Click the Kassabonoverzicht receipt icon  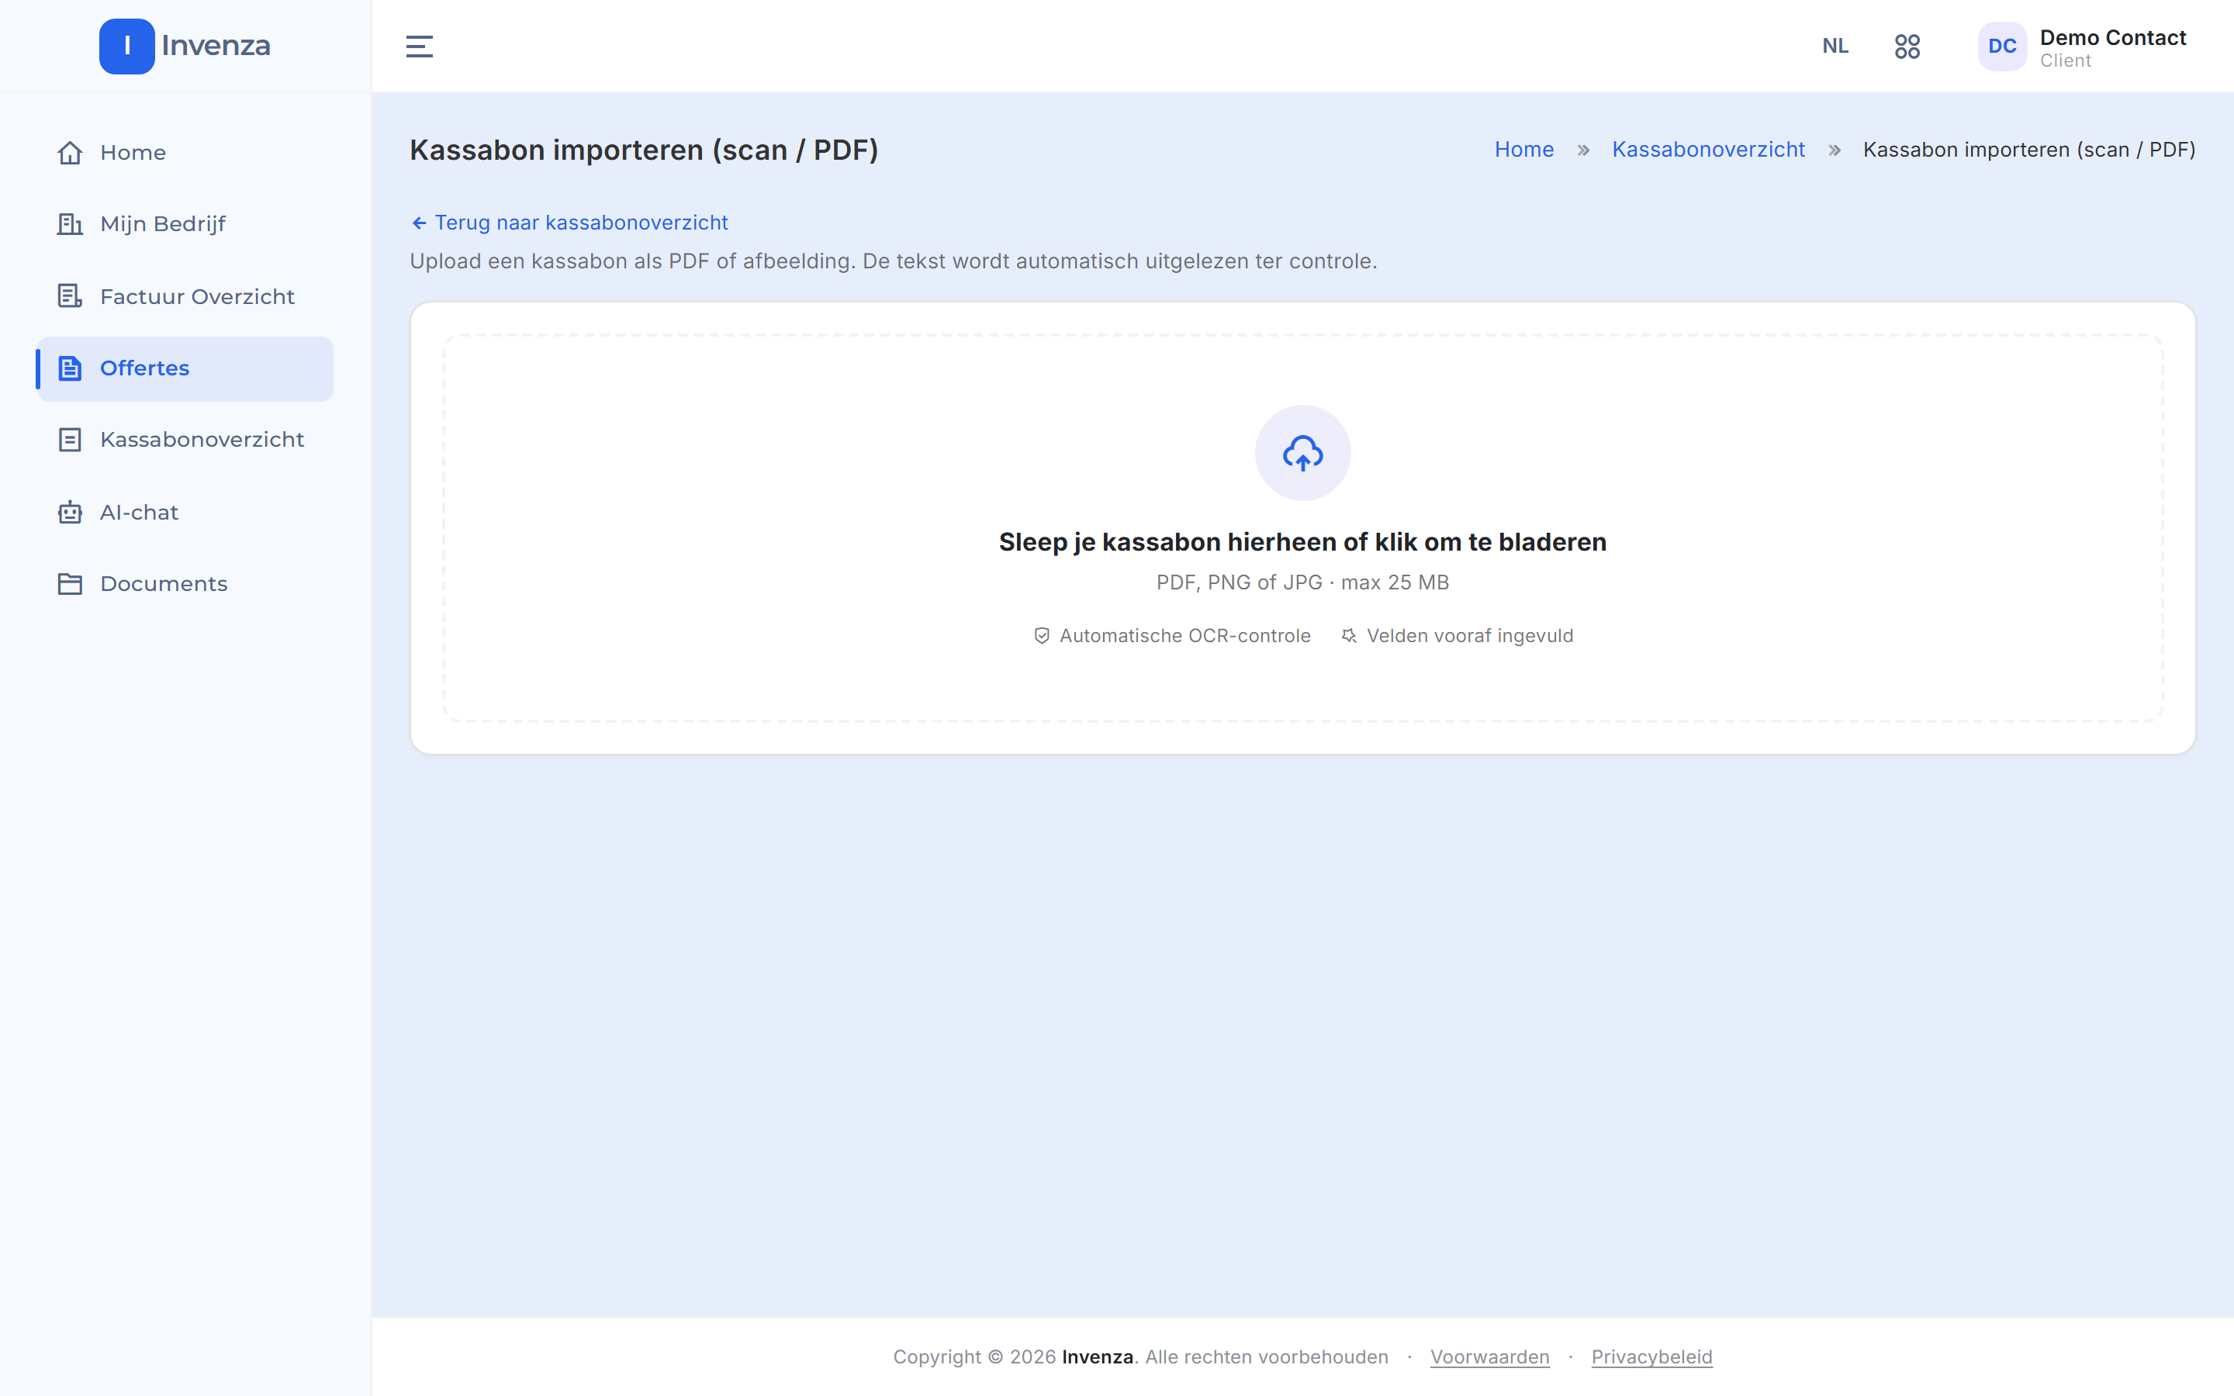coord(70,440)
